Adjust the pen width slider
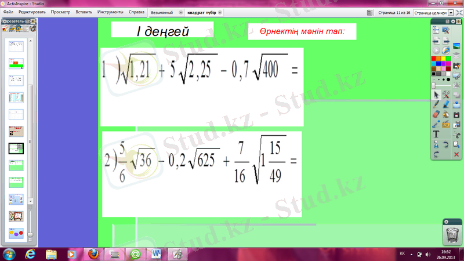 tap(434, 85)
